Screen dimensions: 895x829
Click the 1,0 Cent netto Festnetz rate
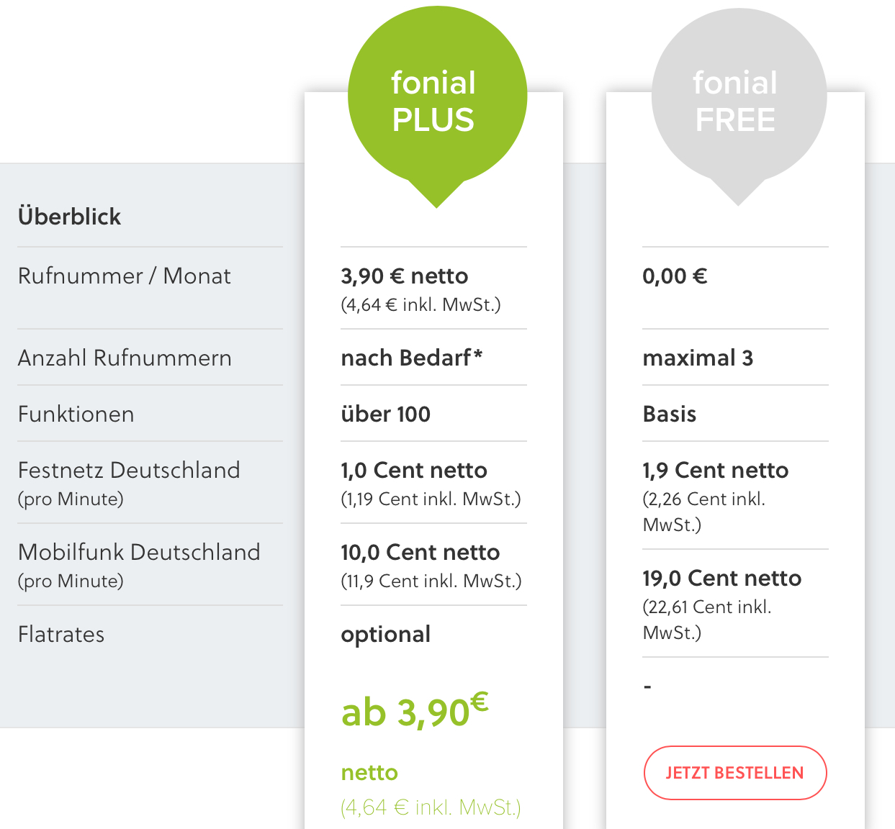tap(414, 470)
